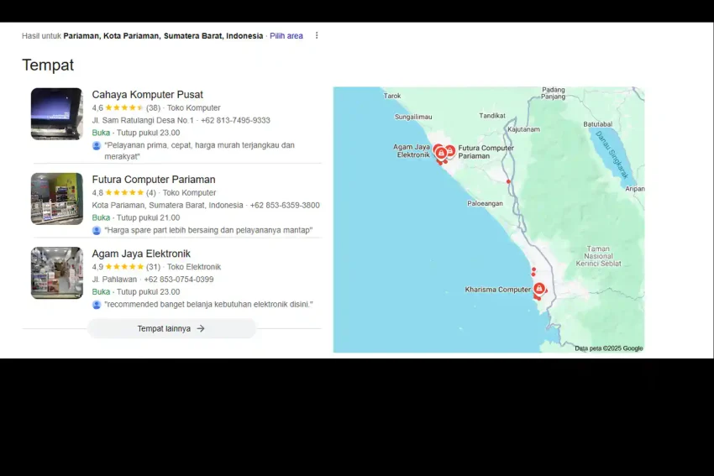Click the small red dot marker near Paloeangan
Image resolution: width=714 pixels, height=476 pixels.
pyautogui.click(x=508, y=181)
